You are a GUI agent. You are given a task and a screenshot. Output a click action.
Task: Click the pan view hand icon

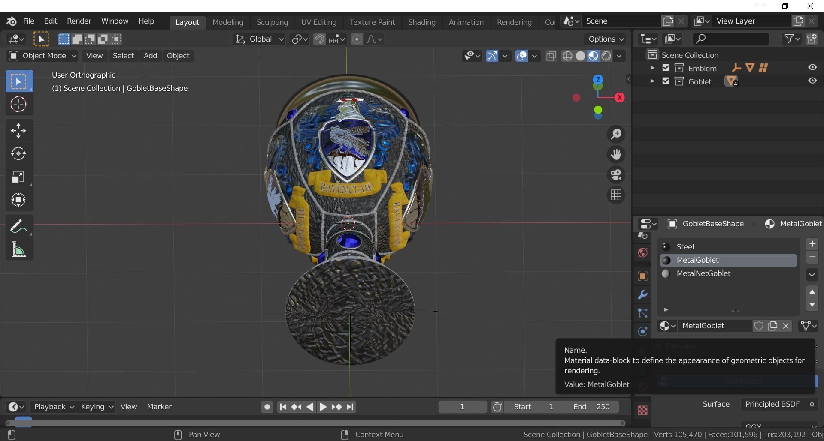pyautogui.click(x=616, y=154)
